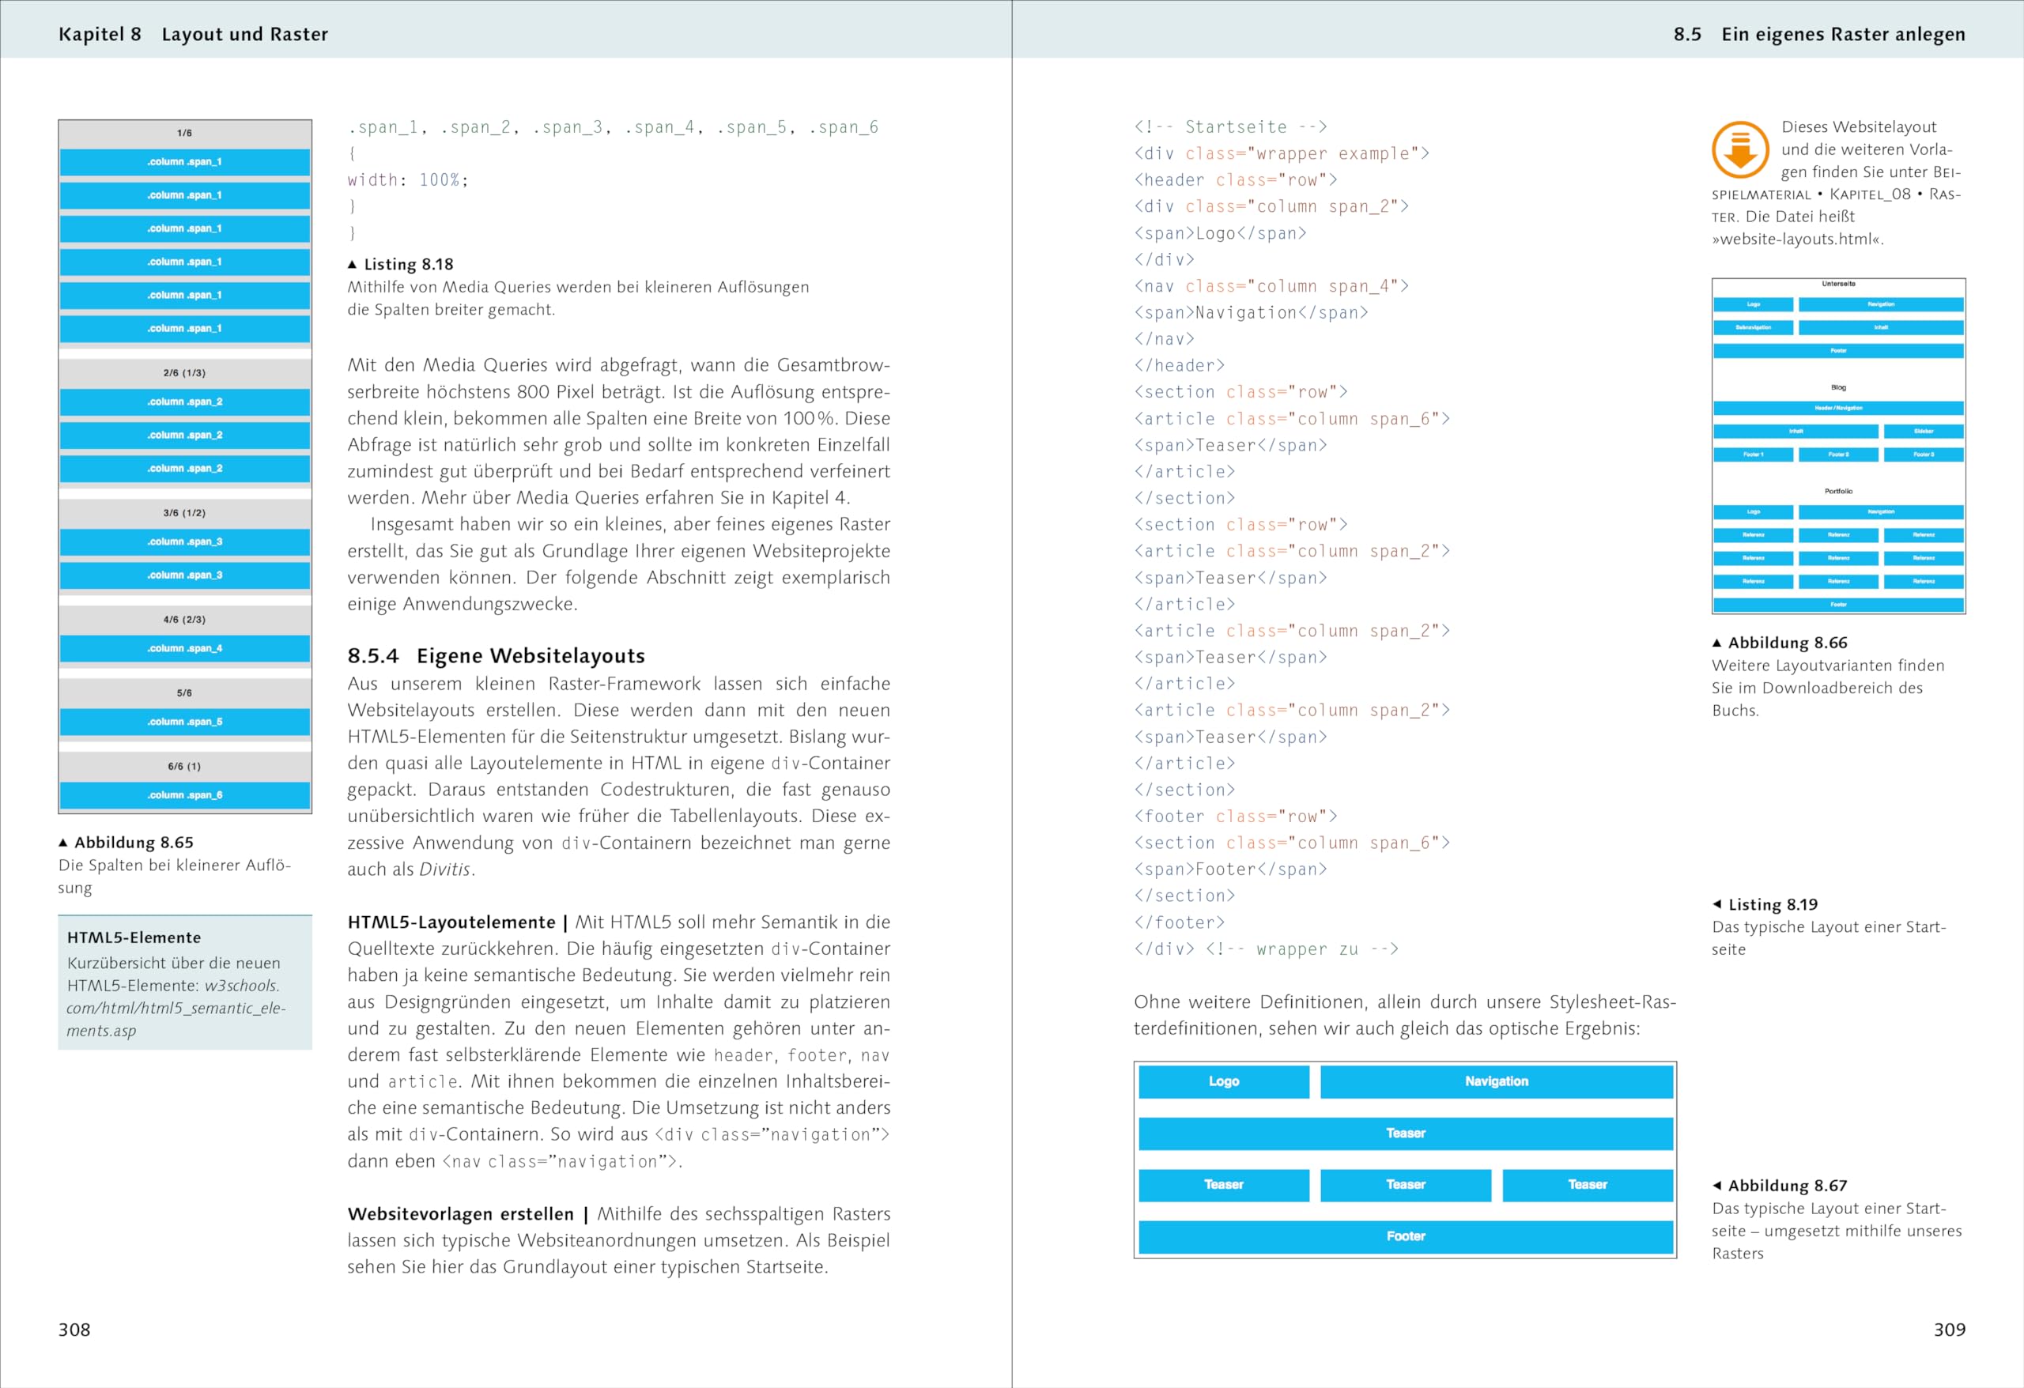Click page number 308
The width and height of the screenshot is (2024, 1388).
74,1330
